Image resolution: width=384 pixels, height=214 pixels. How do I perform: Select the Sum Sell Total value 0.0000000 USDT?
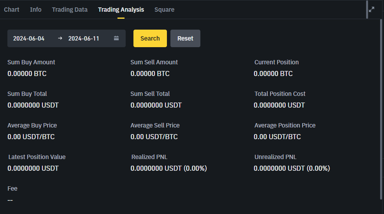coord(156,105)
